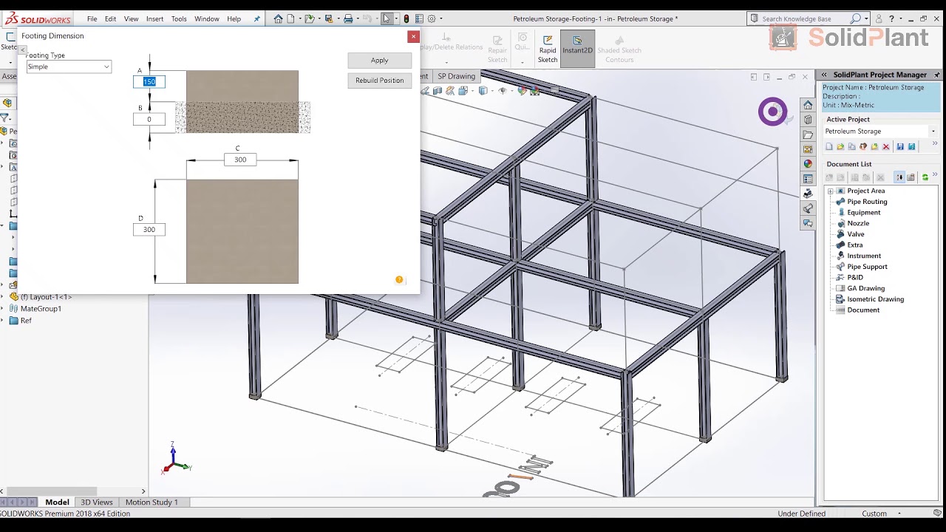946x532 pixels.
Task: Click the Select cursor tool icon
Action: [387, 18]
